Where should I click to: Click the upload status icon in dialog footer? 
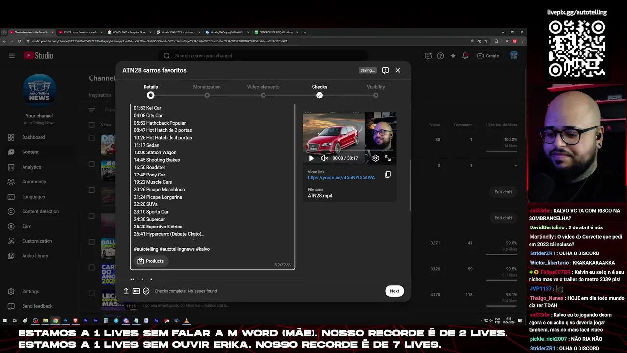pos(126,291)
